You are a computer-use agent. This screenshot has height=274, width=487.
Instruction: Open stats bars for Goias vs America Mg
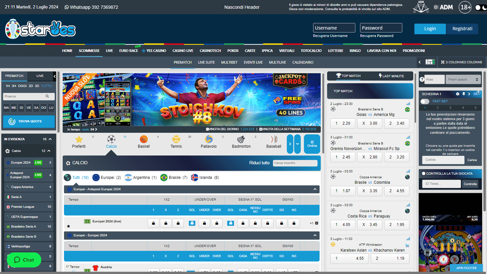coord(408,104)
